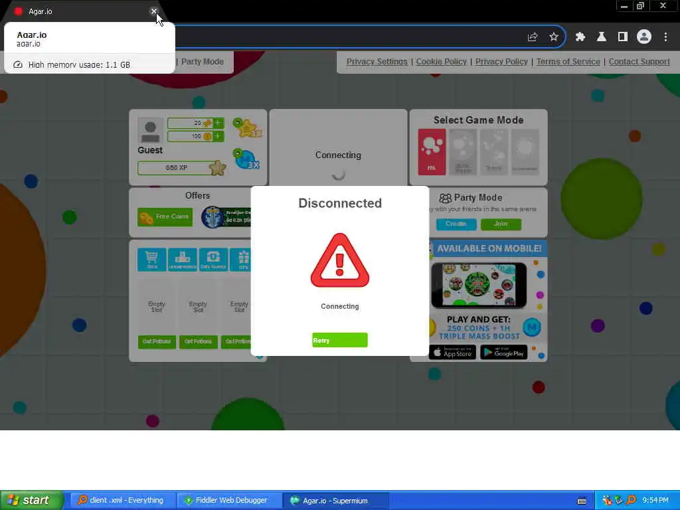
Task: Select the second greyed-out game mode card
Action: tap(463, 152)
